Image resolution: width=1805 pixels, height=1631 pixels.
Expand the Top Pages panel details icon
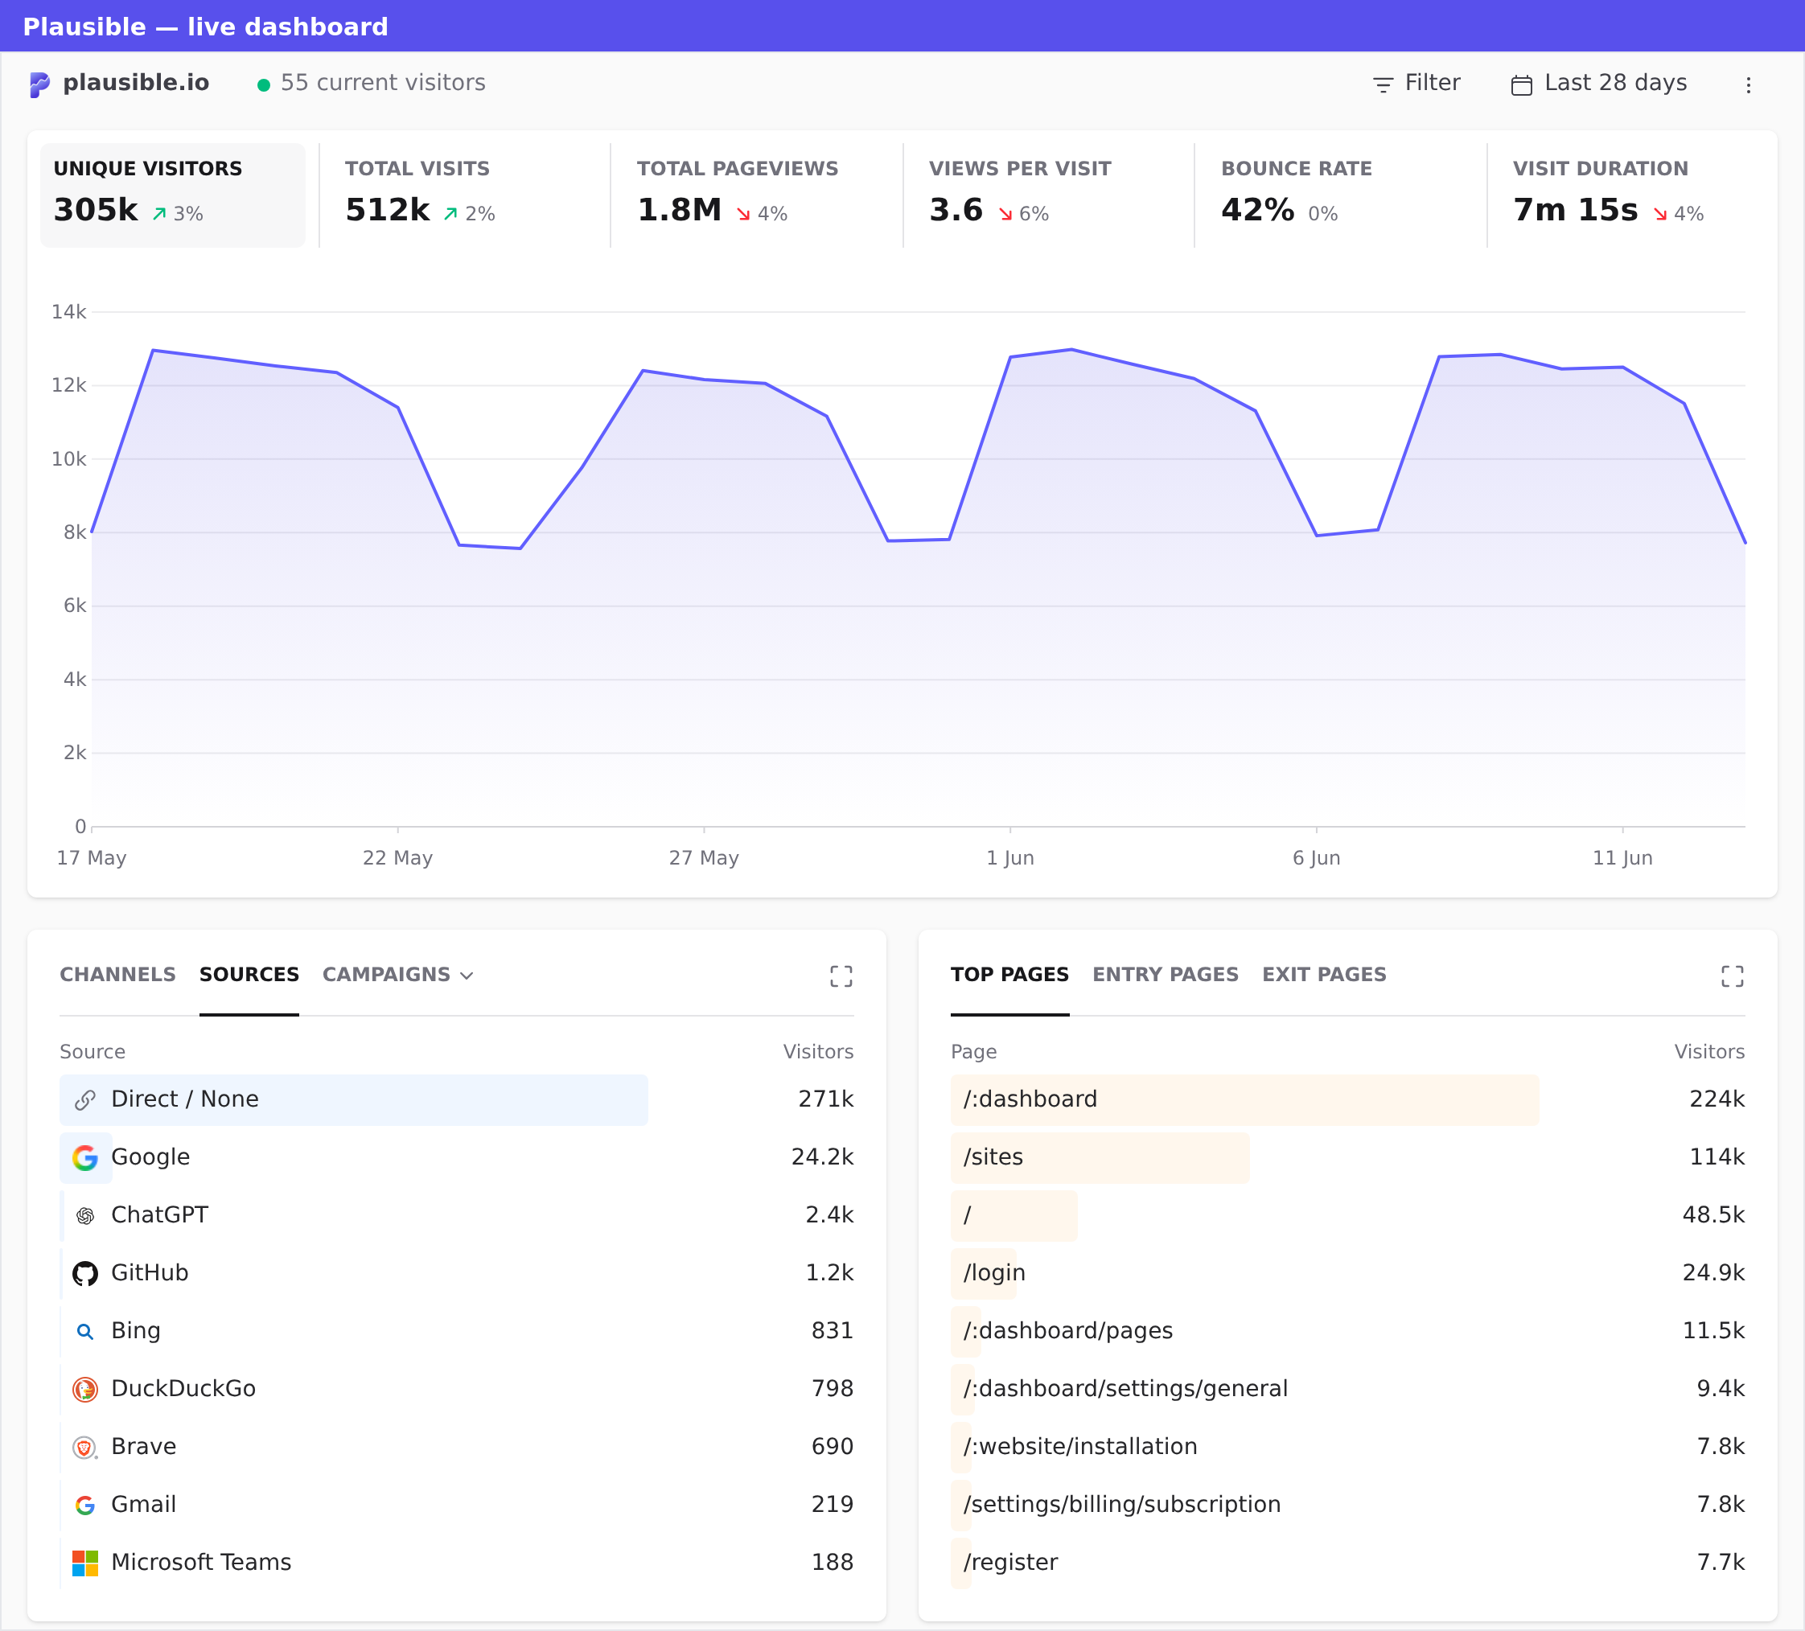pos(1732,976)
